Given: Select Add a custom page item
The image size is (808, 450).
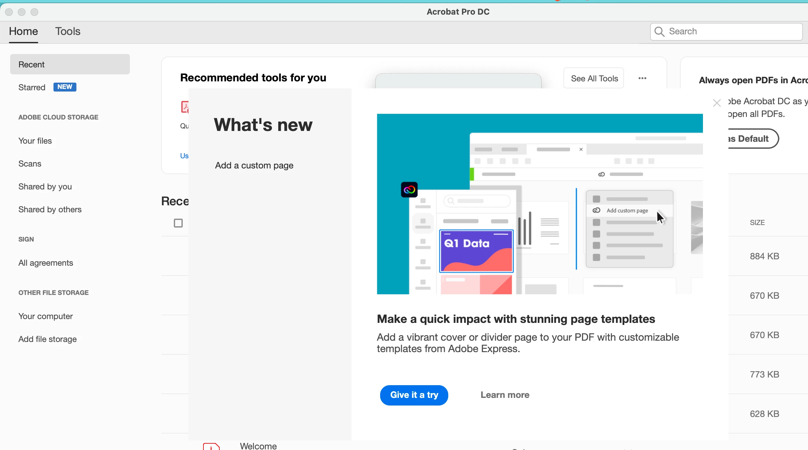Looking at the screenshot, I should [254, 165].
